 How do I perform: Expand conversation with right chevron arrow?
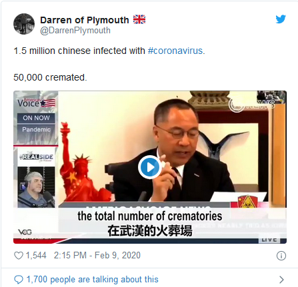click(281, 280)
